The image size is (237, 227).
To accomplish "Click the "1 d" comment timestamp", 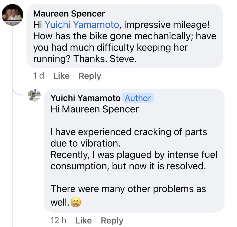I will pos(39,76).
